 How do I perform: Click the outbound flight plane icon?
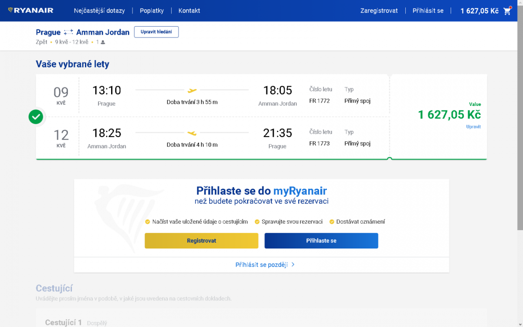192,90
